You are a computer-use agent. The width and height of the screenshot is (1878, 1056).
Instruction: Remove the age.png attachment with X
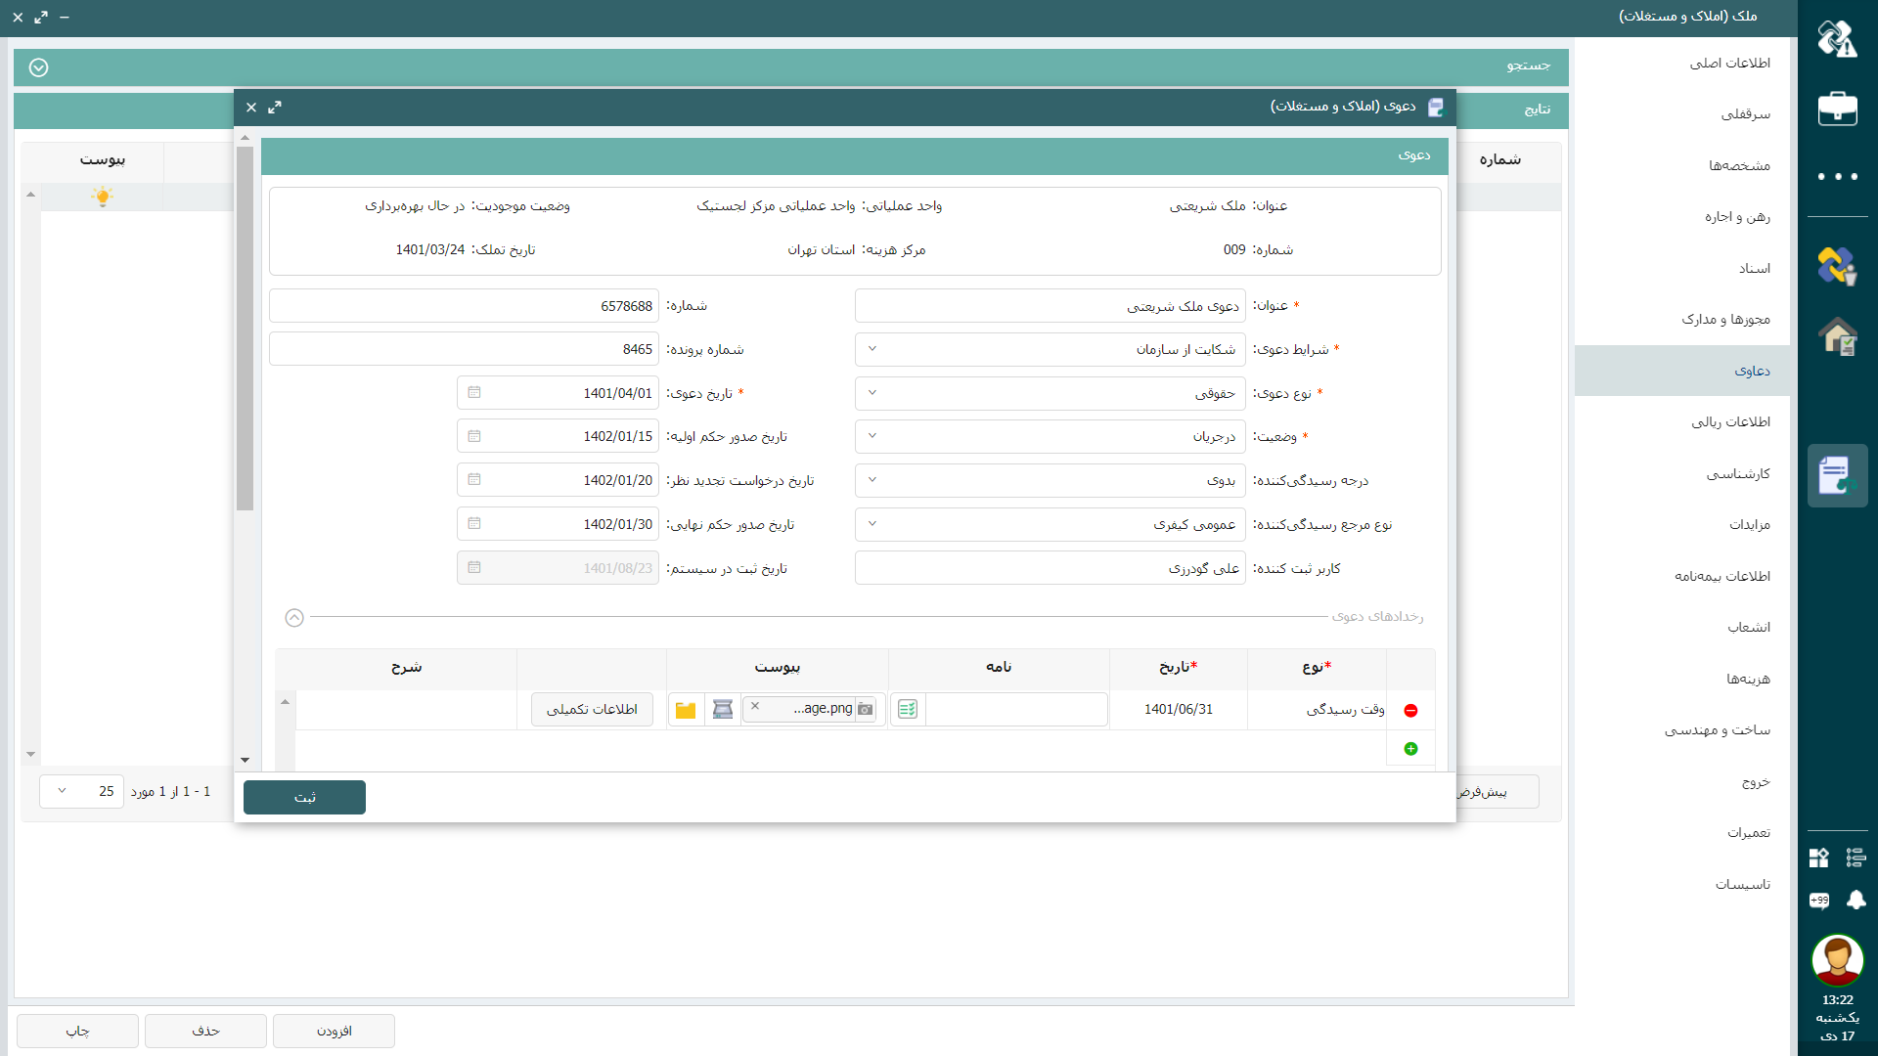(x=755, y=706)
